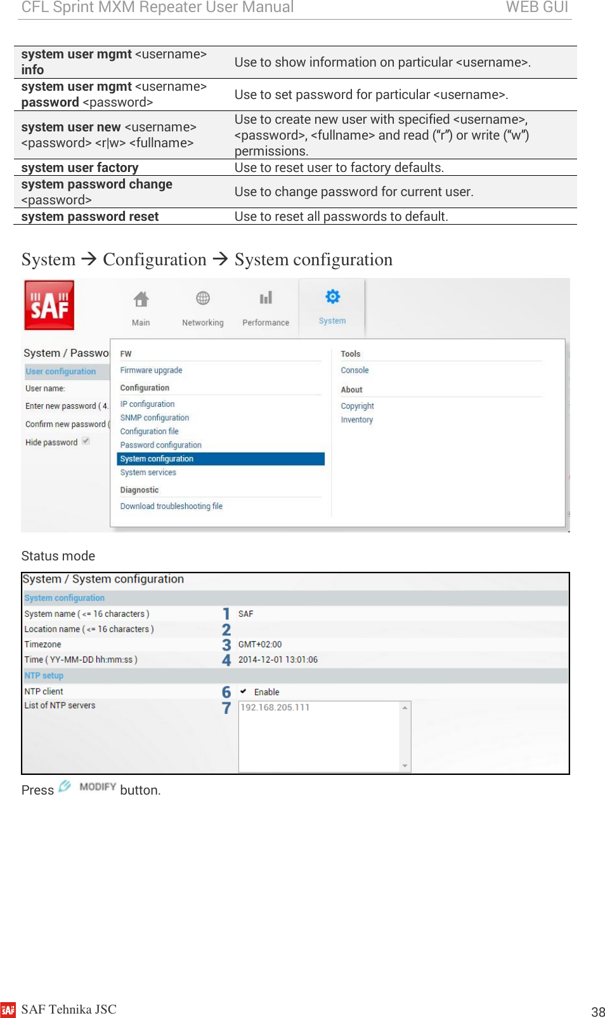Click the Timezone label
Viewport: 605px width, 1018px height.
tap(42, 644)
